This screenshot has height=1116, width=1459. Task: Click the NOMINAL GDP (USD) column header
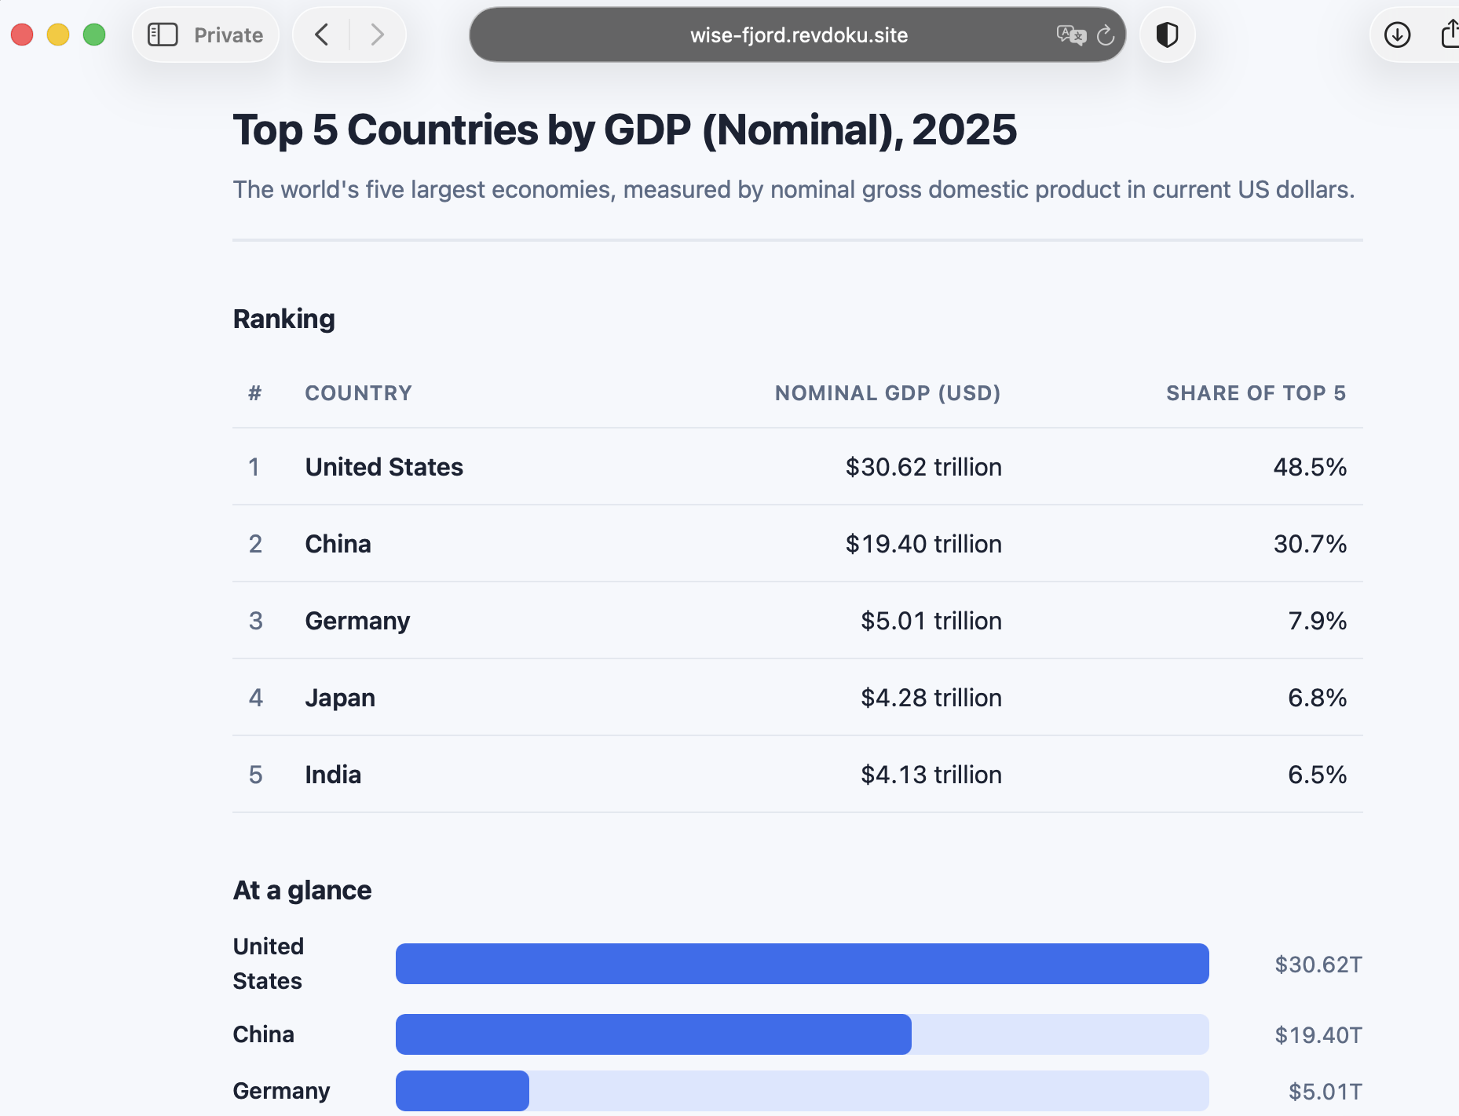pyautogui.click(x=888, y=393)
